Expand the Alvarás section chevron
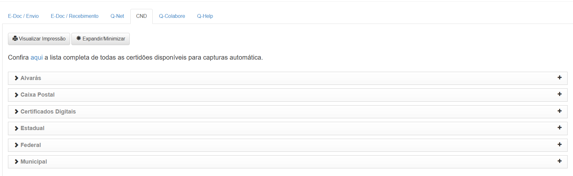Screen dimensions: 573x176 click(x=16, y=78)
